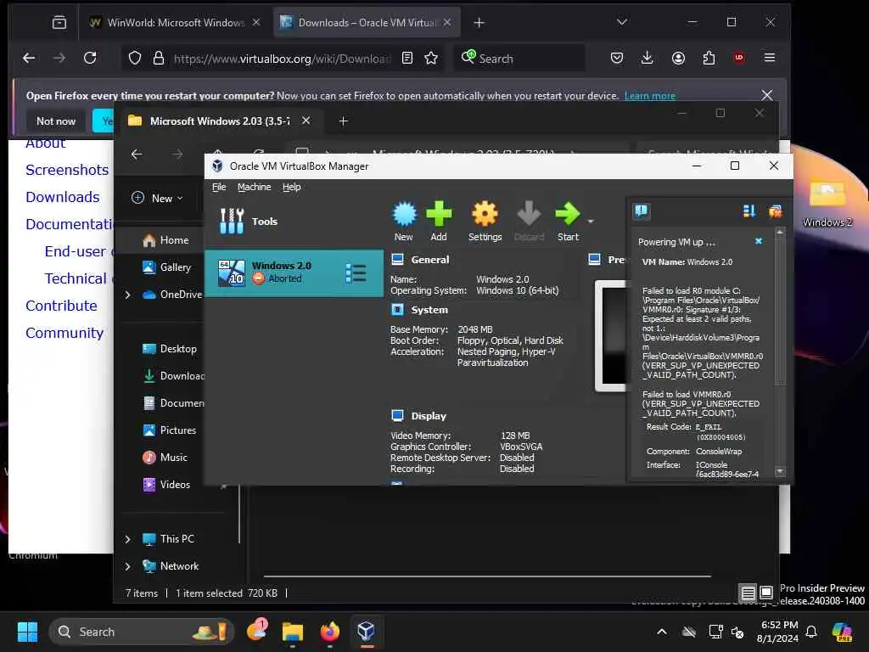Open Downloads link on VirtualBox site

coord(63,197)
